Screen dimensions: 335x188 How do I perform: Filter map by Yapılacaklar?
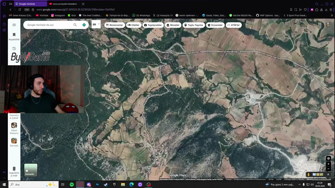click(x=153, y=25)
